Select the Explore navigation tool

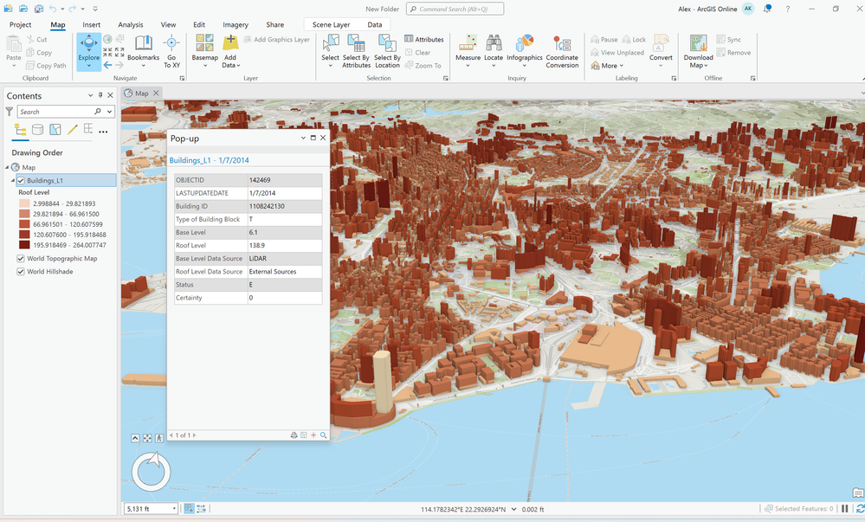tap(88, 45)
